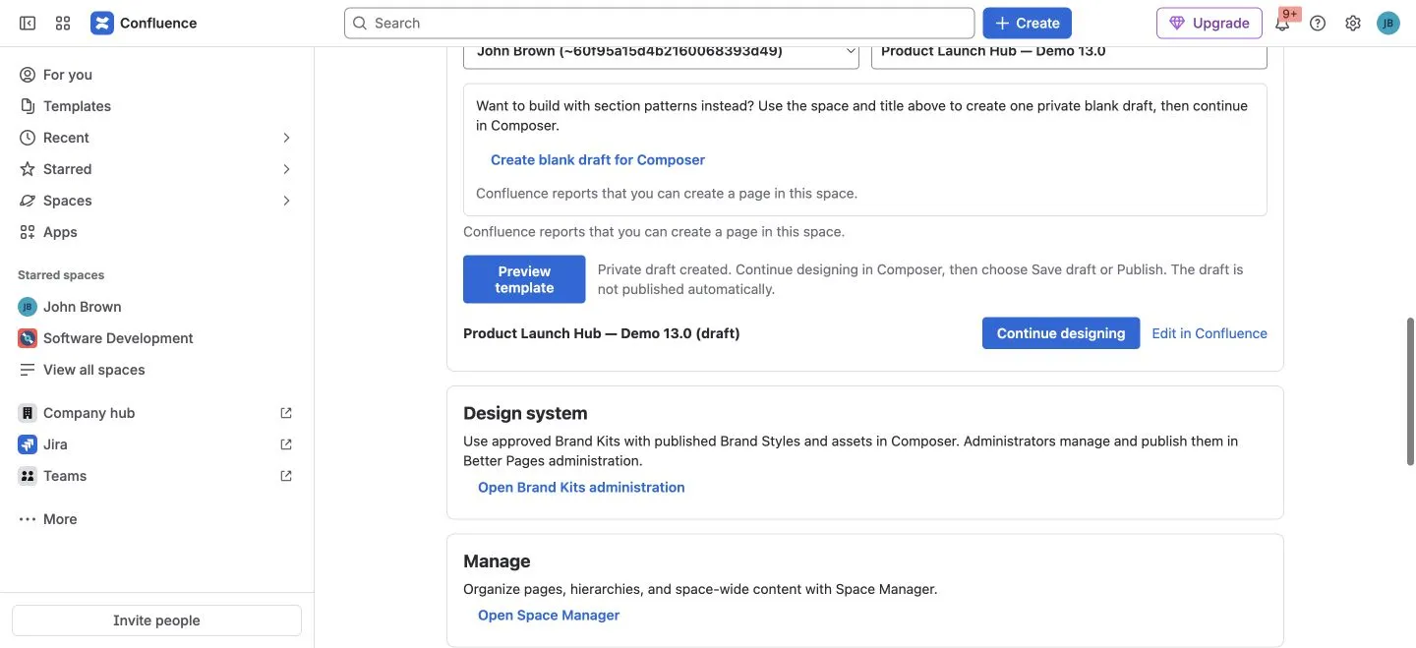This screenshot has height=648, width=1416.
Task: Click the Starred star icon
Action: [28, 169]
